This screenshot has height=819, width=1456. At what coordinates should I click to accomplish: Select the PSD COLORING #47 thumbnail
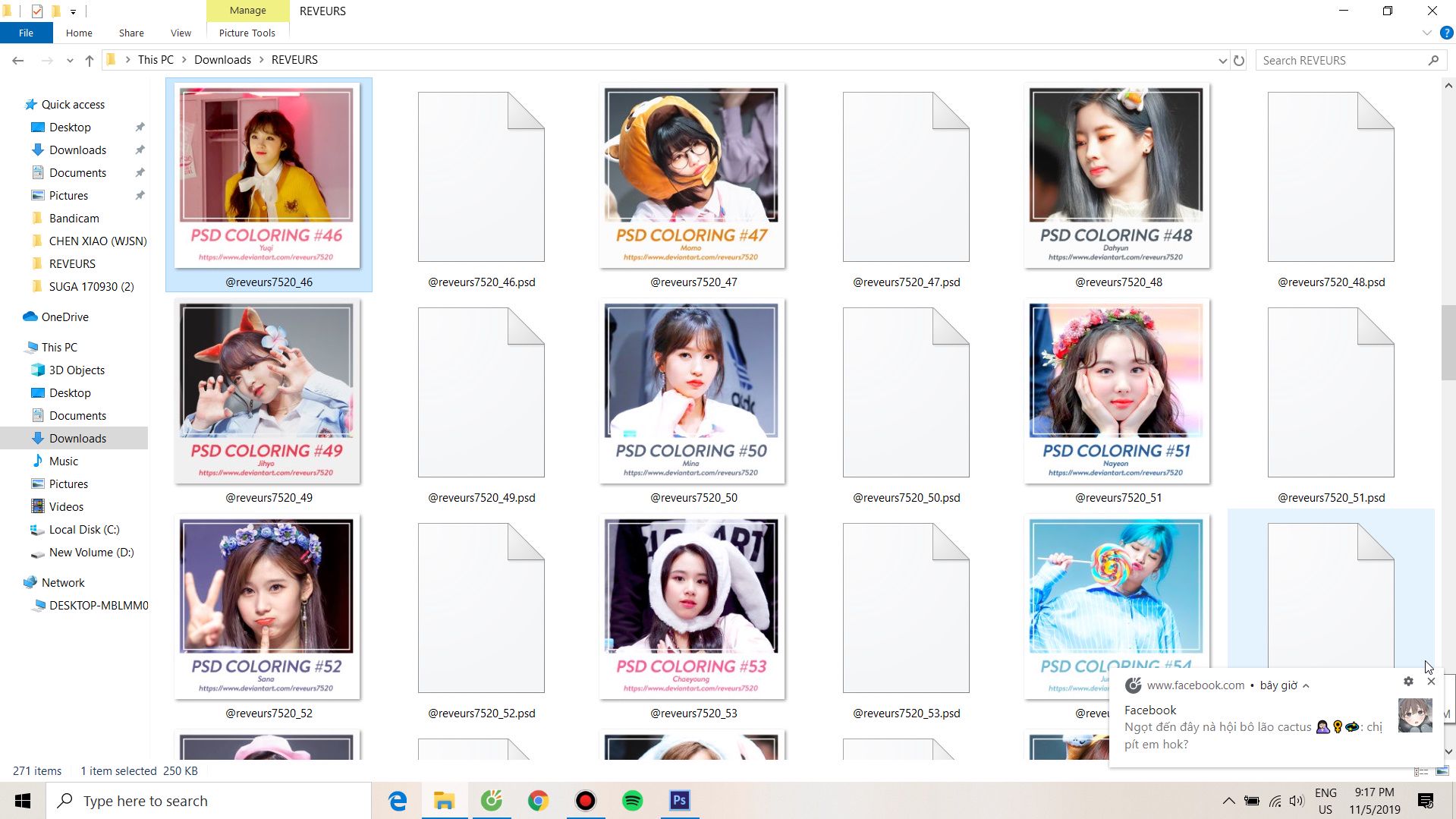point(691,175)
